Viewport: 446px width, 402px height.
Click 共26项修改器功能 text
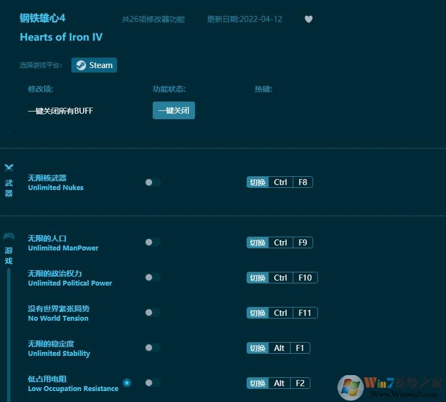tap(153, 19)
